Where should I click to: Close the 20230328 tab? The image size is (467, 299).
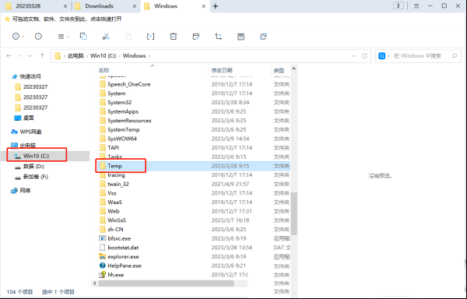65,6
